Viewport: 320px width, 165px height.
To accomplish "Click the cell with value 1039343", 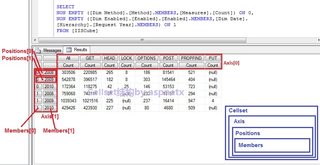I will point(68,101).
